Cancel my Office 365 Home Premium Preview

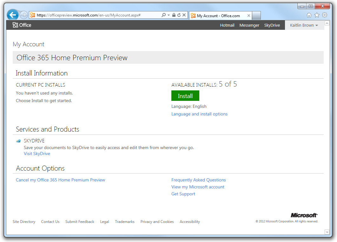pyautogui.click(x=60, y=180)
